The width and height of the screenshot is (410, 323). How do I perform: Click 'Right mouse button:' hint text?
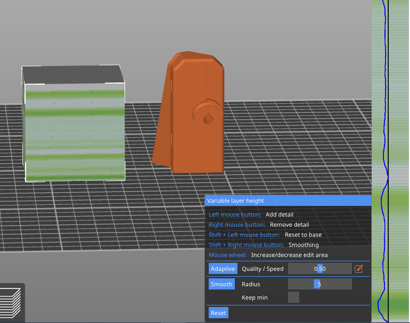pos(237,225)
